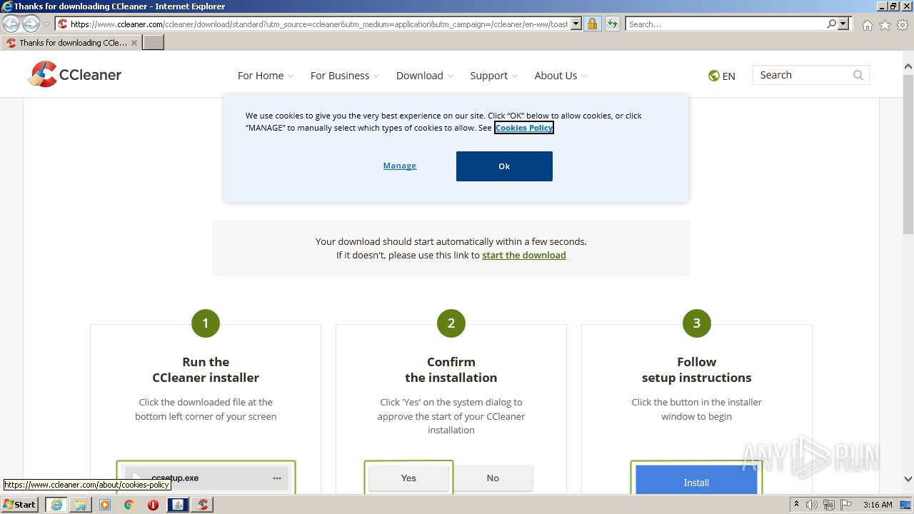Image resolution: width=914 pixels, height=514 pixels.
Task: Open the Windows Start menu
Action: [x=20, y=505]
